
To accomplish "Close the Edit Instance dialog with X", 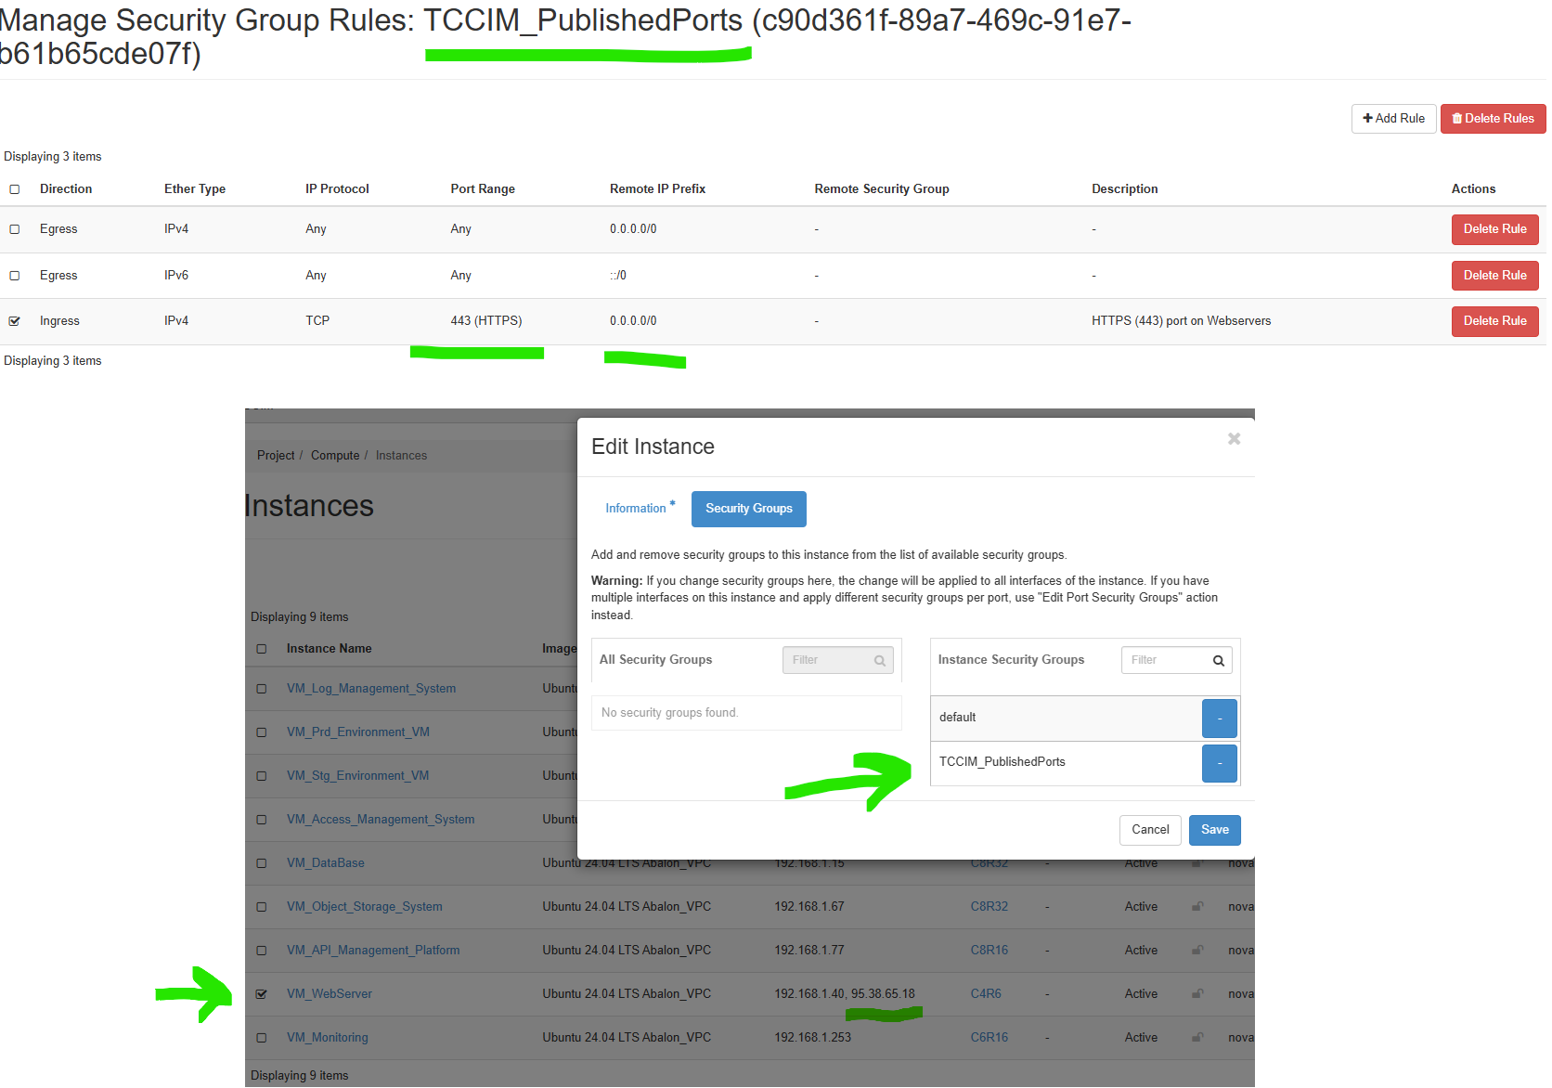I will point(1234,439).
